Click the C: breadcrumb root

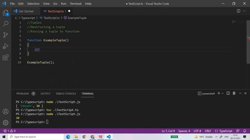click(16, 18)
